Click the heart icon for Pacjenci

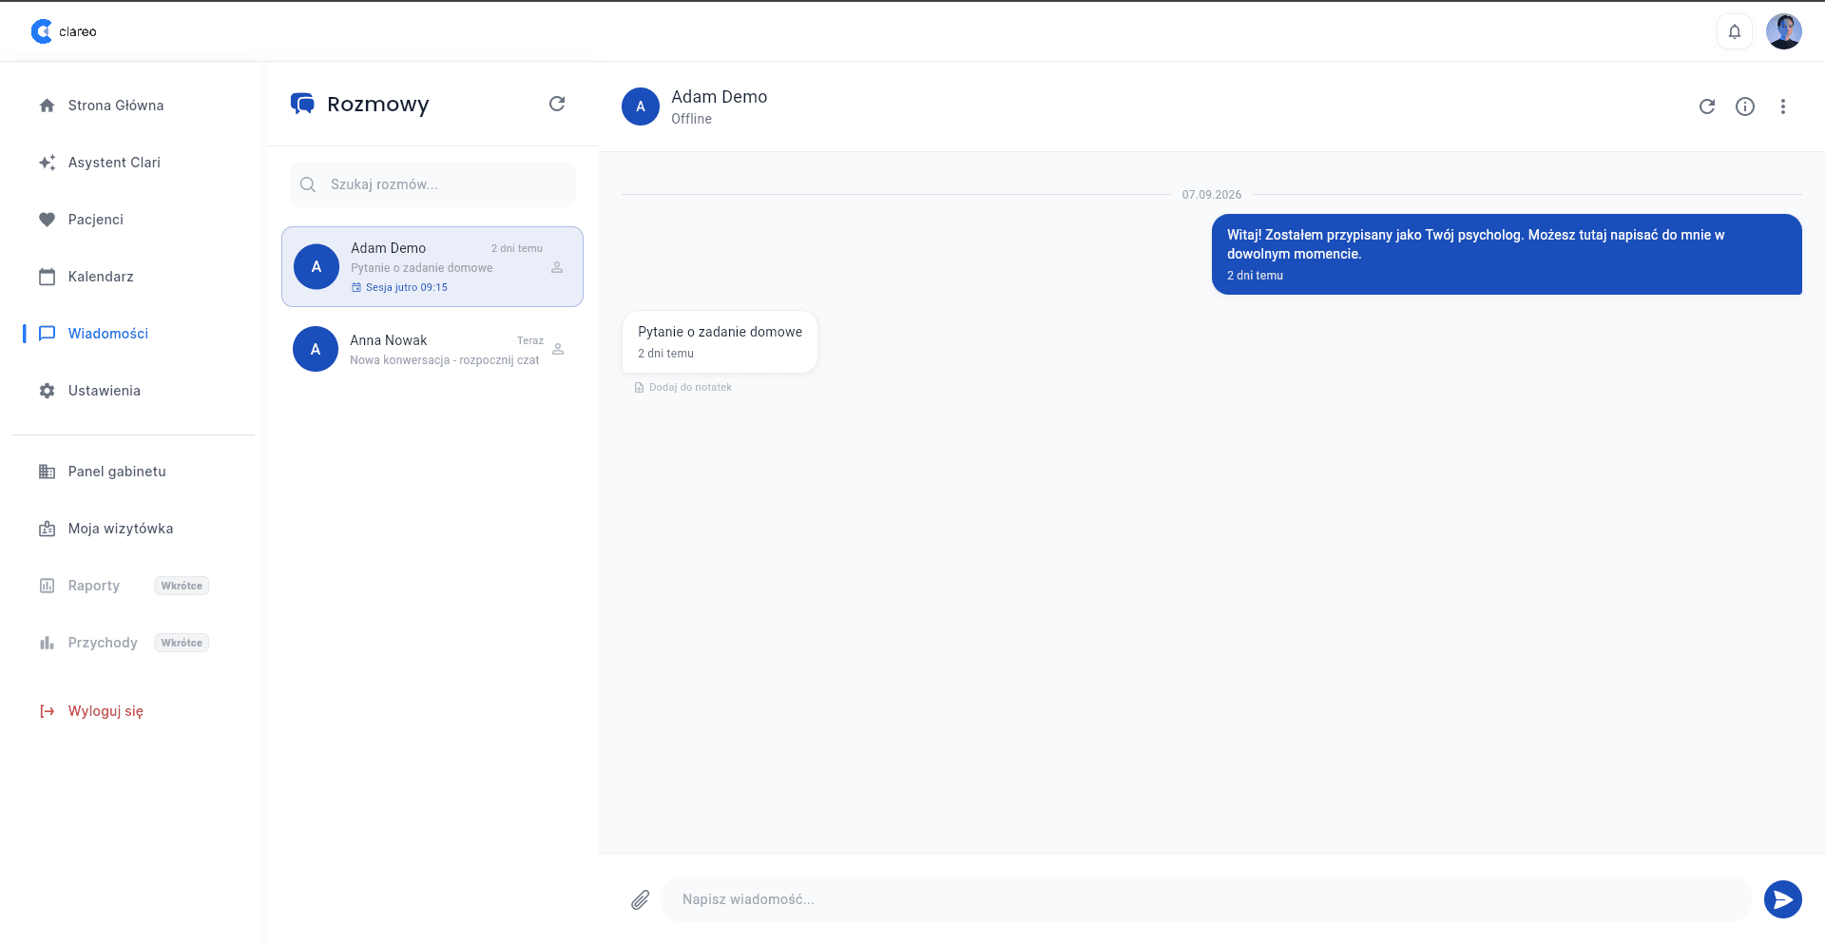(47, 220)
